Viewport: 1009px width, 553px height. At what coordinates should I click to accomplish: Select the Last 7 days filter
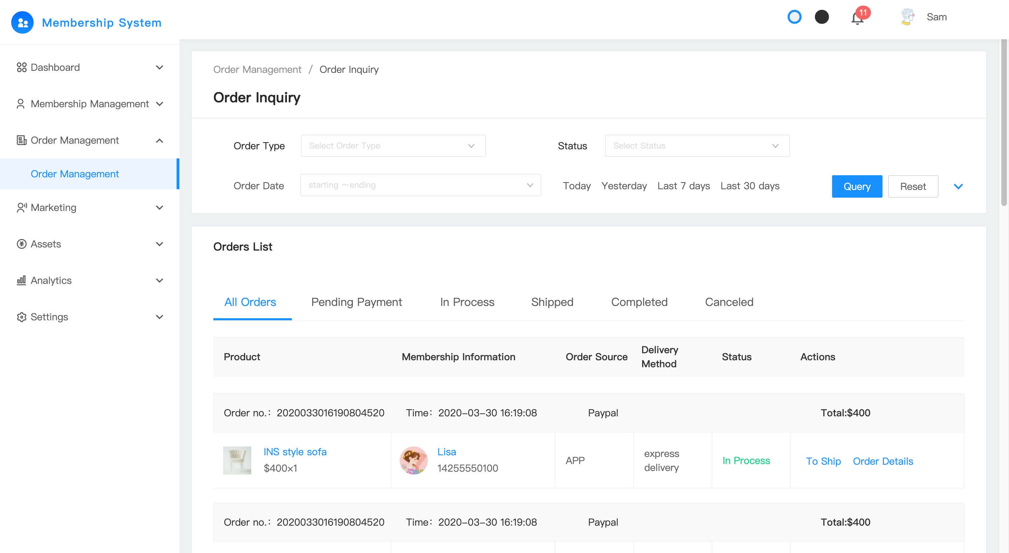[683, 186]
